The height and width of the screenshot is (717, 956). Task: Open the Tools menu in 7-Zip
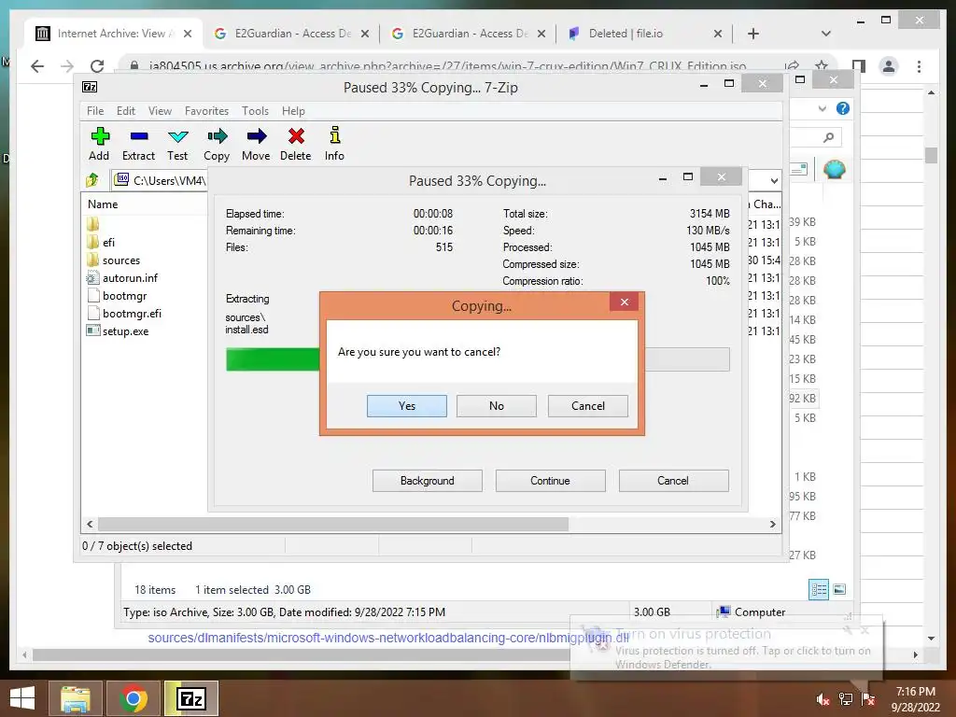tap(255, 110)
